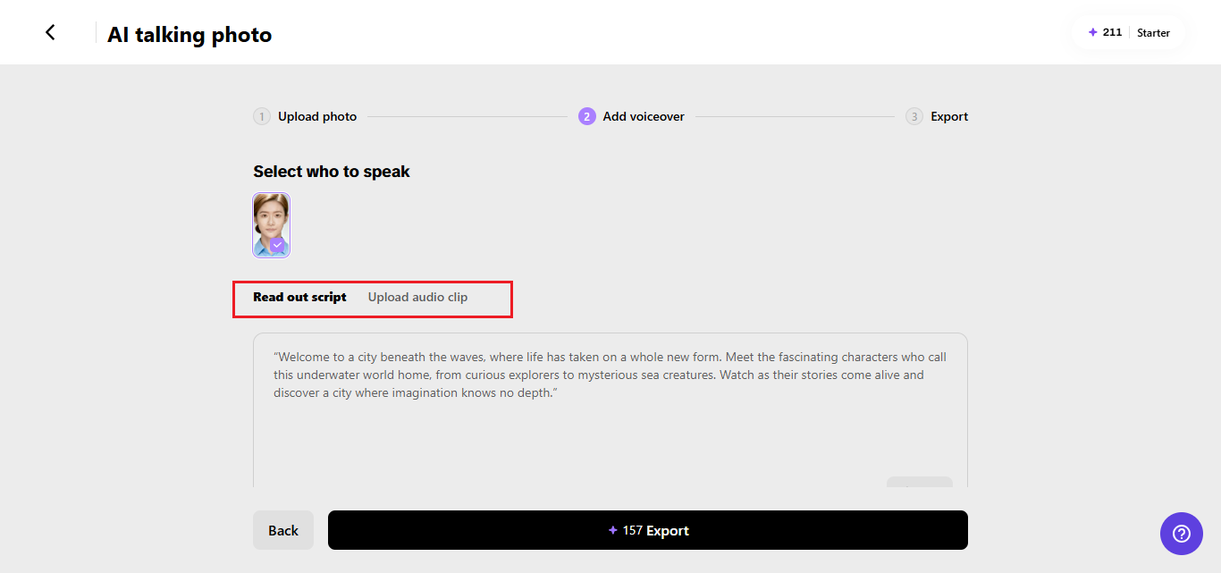1221x573 pixels.
Task: Click the sparkle icon on the Export bar
Action: pos(612,530)
